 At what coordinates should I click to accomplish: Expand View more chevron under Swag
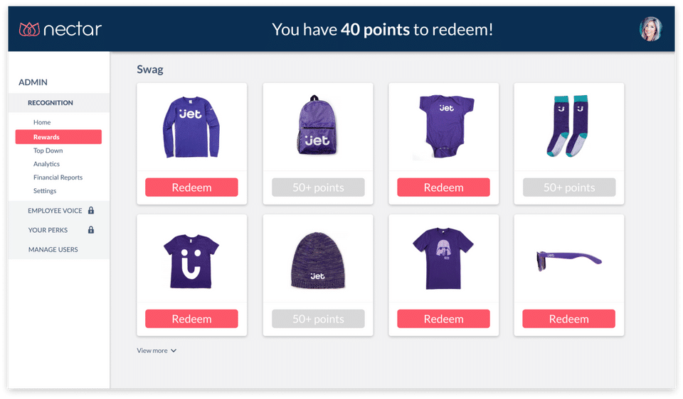(x=174, y=351)
